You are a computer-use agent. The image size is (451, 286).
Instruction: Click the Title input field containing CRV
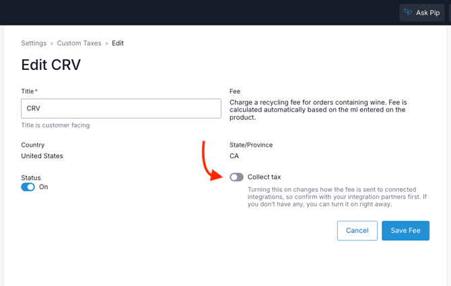pyautogui.click(x=121, y=108)
